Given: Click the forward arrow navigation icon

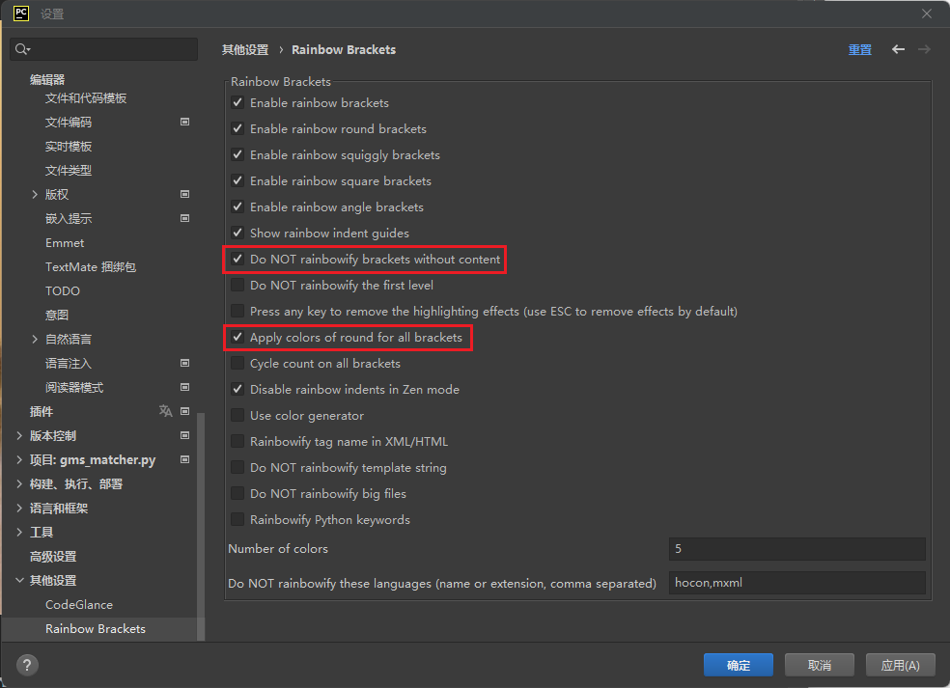Looking at the screenshot, I should tap(924, 49).
